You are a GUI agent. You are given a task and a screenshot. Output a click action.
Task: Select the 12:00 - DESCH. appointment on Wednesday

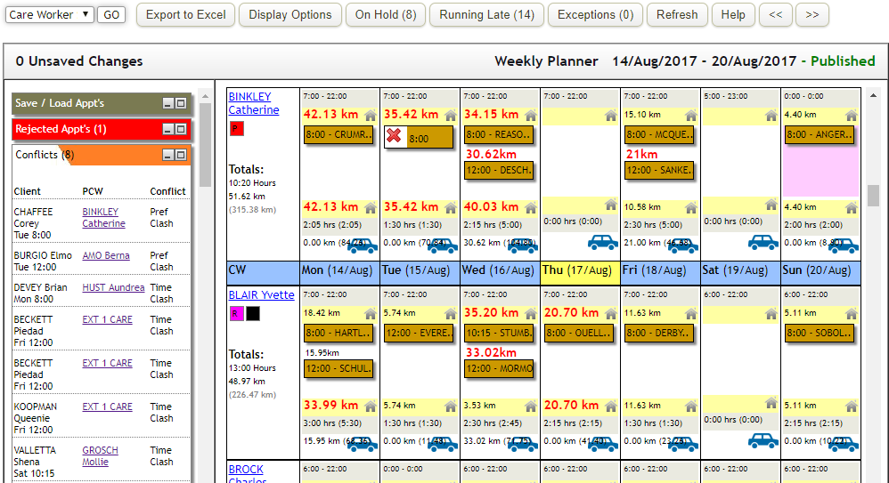click(x=498, y=170)
